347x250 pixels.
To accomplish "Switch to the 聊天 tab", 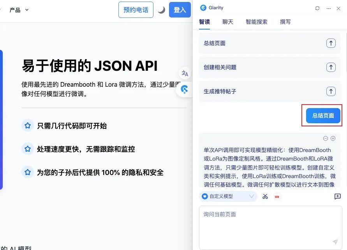I will click(228, 22).
